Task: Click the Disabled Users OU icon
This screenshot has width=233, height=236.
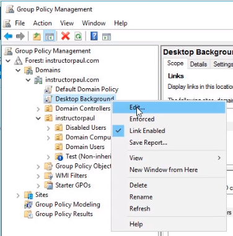Action: click(x=59, y=128)
